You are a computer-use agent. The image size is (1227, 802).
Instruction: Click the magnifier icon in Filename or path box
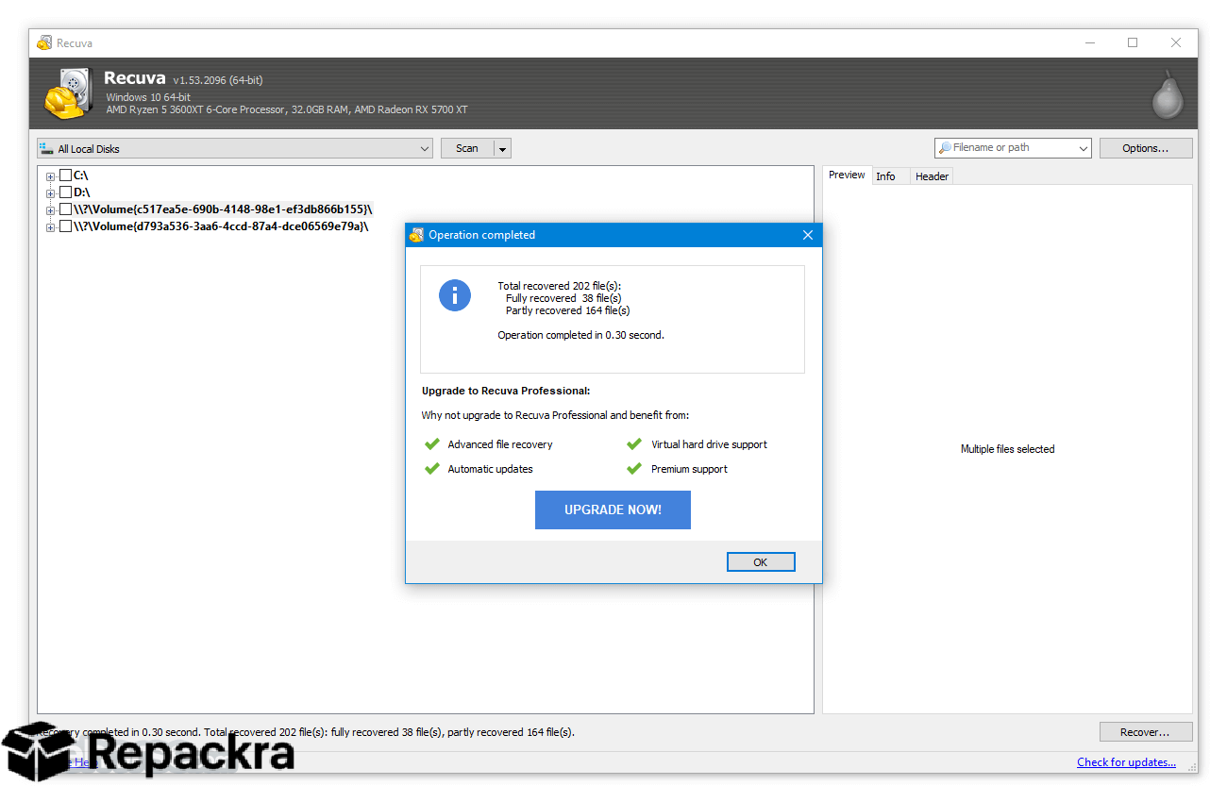pos(944,148)
